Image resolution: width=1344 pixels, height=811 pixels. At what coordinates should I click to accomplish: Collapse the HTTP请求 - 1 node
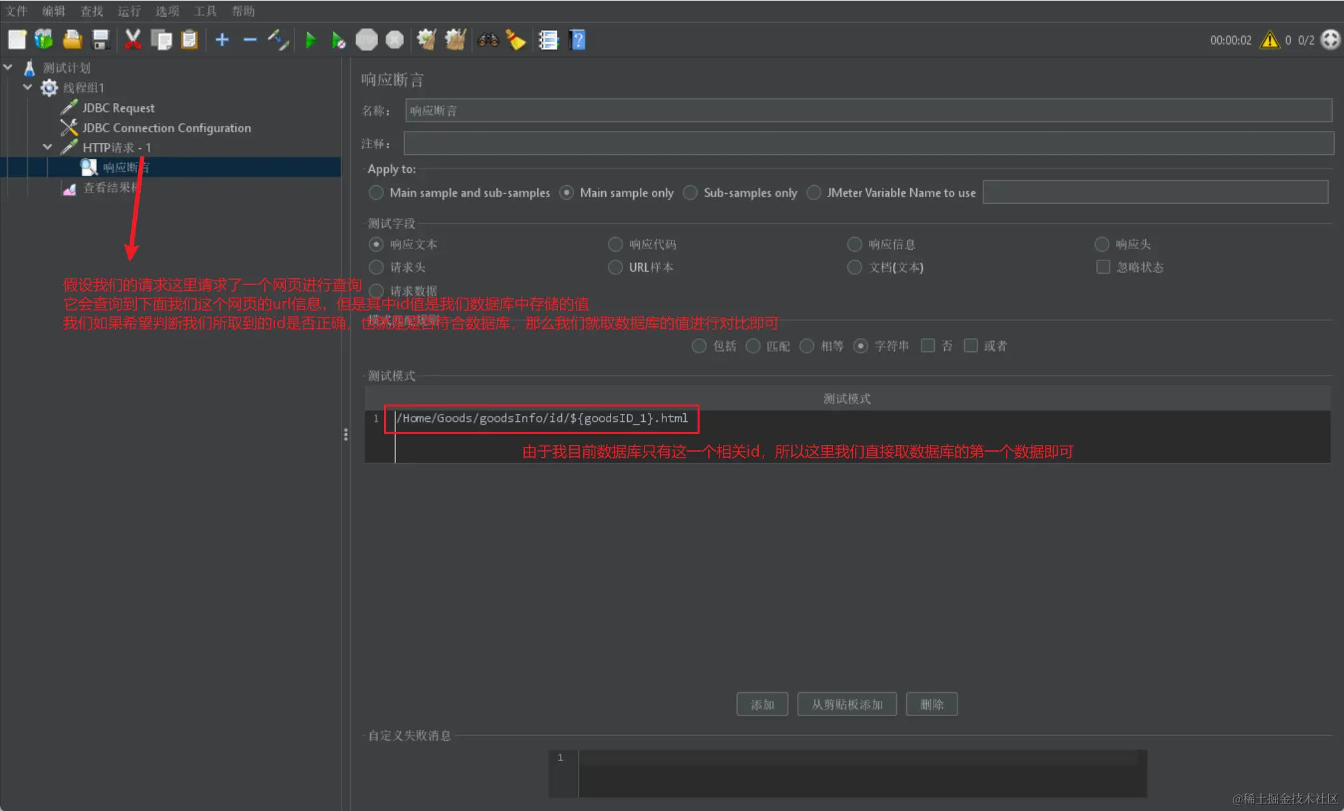point(47,147)
